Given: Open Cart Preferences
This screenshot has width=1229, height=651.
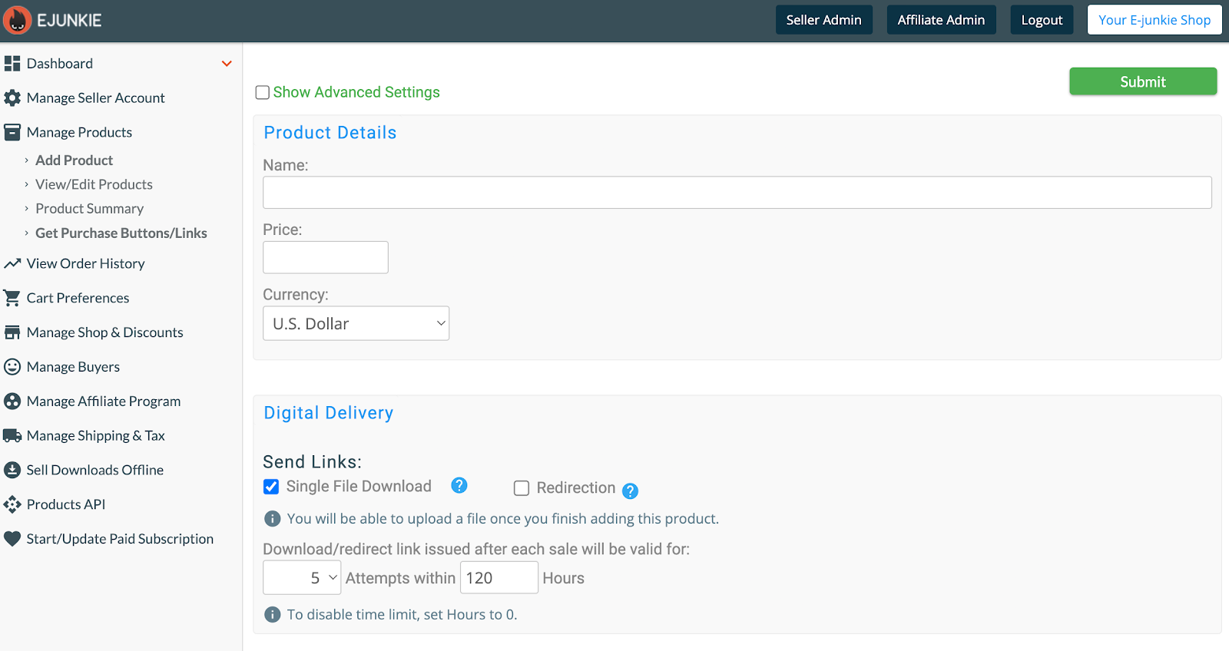Looking at the screenshot, I should (78, 298).
